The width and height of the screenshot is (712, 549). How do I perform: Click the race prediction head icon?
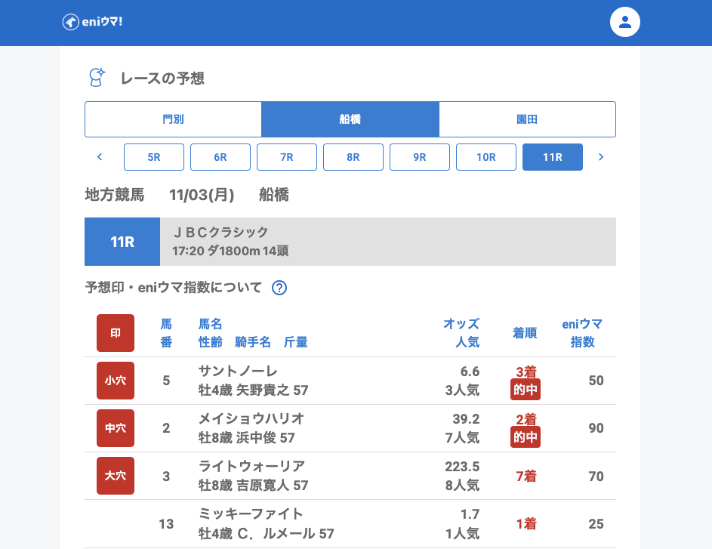97,77
